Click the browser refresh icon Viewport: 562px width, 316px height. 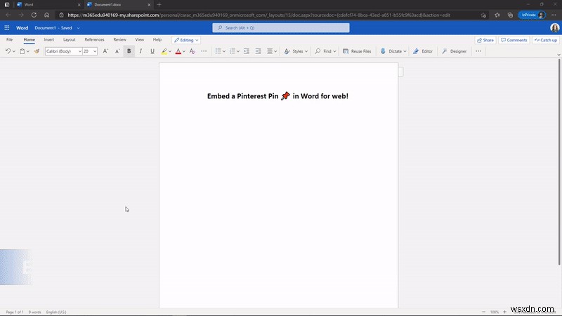click(34, 15)
